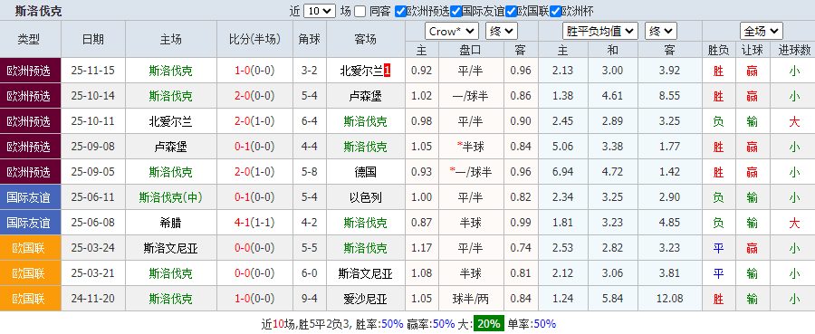Click handicap *半球 on 25-09-08 row
The height and width of the screenshot is (334, 815).
[x=470, y=147]
